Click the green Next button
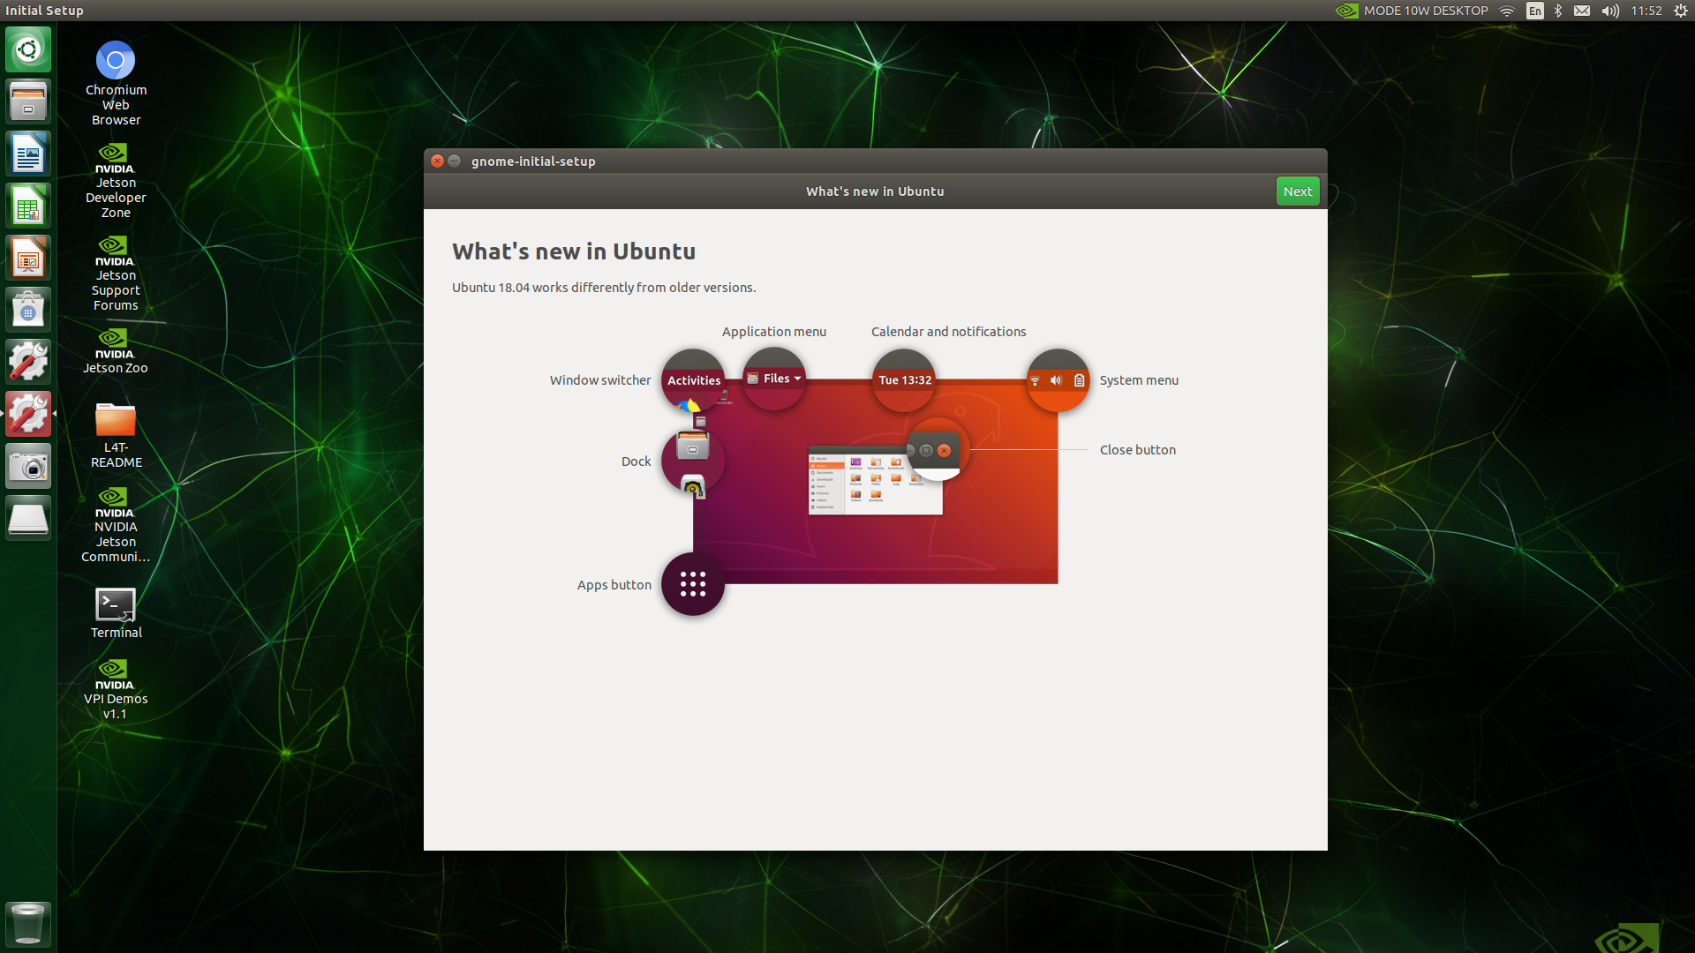Viewport: 1695px width, 953px height. tap(1297, 191)
